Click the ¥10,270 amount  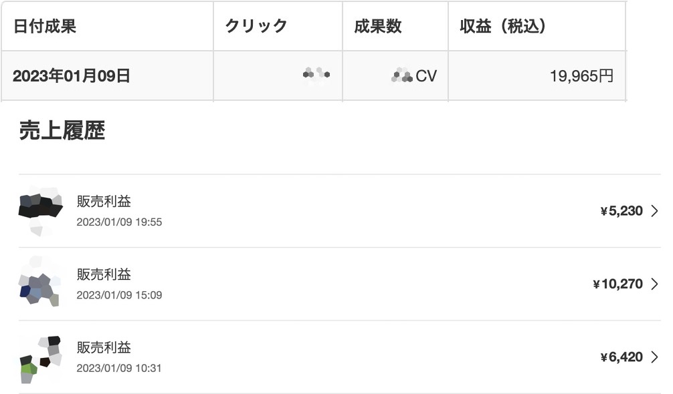(x=617, y=284)
